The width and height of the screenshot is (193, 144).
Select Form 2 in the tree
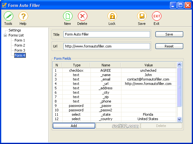pyautogui.click(x=20, y=45)
